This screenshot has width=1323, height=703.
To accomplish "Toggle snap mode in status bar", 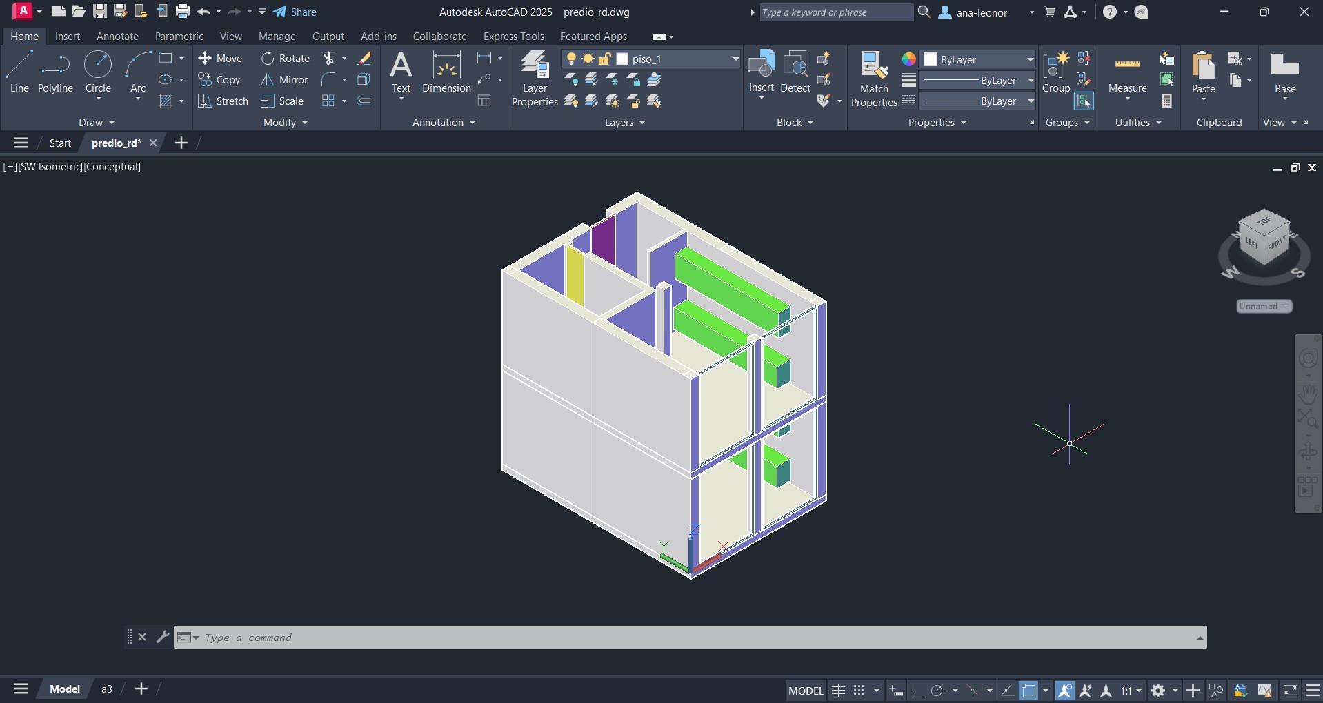I will 859,690.
